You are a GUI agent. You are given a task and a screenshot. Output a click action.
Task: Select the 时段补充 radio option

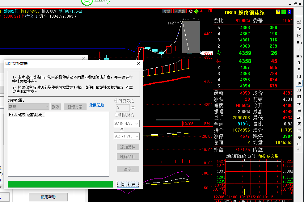click(x=116, y=115)
